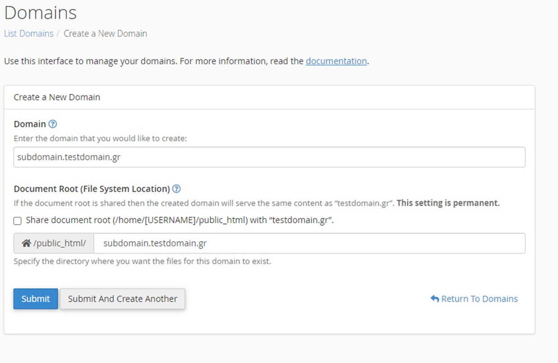Click the Share document root label text
This screenshot has height=363, width=558.
pos(179,221)
